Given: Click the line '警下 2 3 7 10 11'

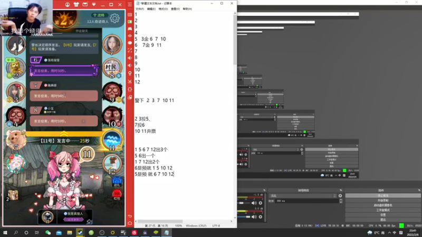Looking at the screenshot, I should (x=154, y=101).
